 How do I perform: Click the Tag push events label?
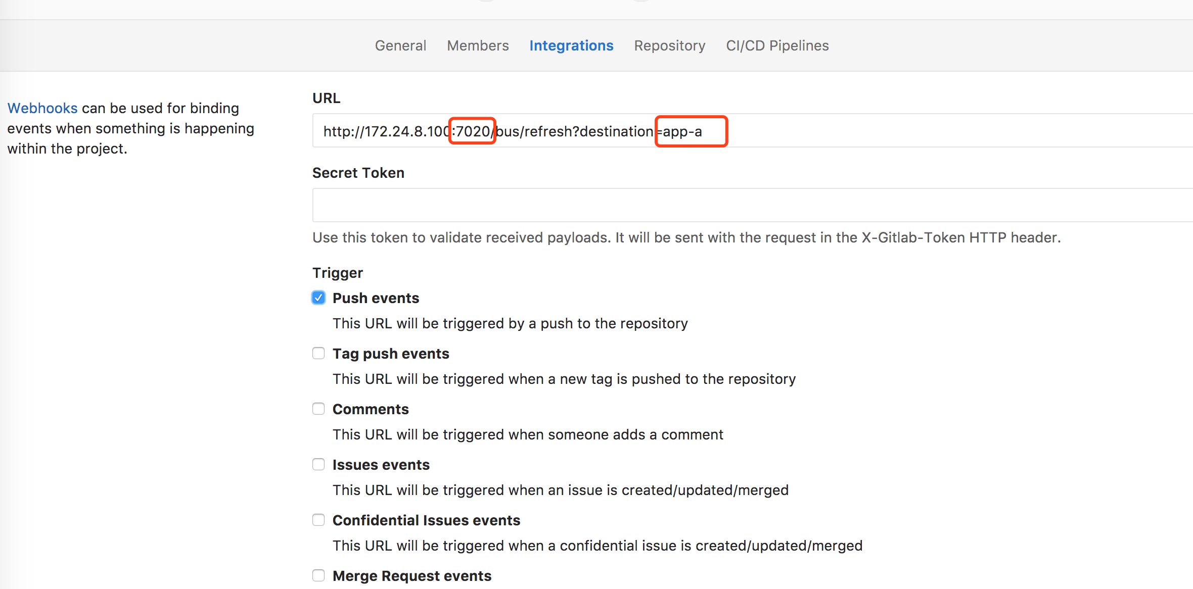(x=391, y=354)
